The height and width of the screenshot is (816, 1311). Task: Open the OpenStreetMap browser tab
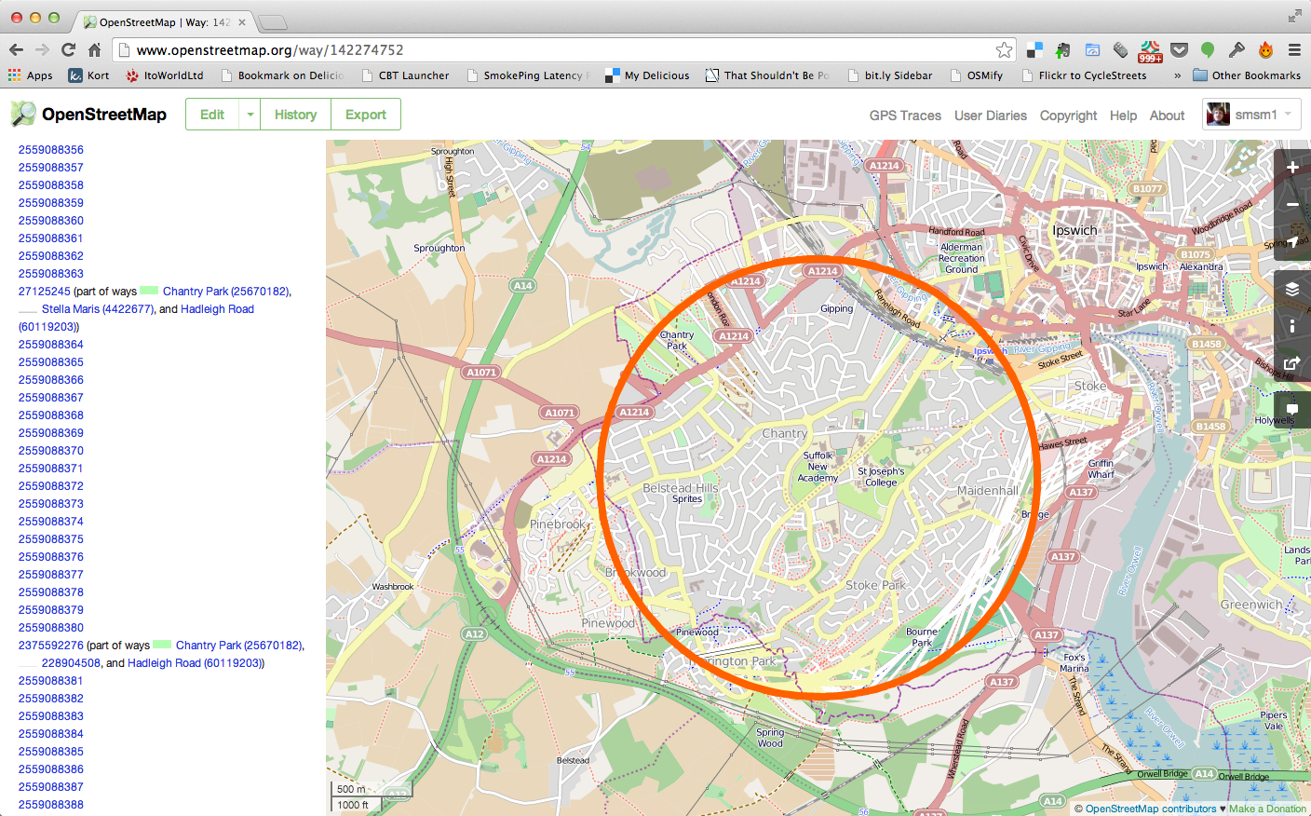click(x=164, y=21)
